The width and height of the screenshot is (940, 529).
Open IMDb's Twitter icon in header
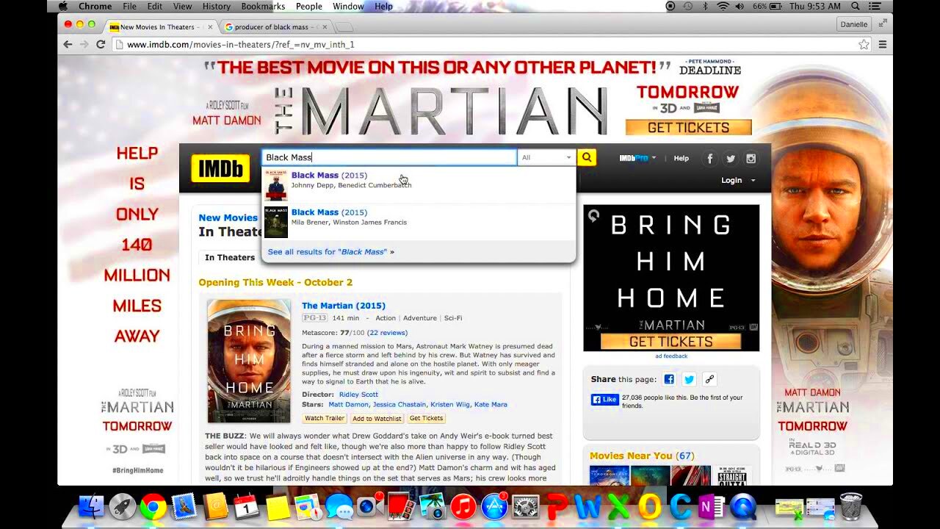pyautogui.click(x=731, y=158)
